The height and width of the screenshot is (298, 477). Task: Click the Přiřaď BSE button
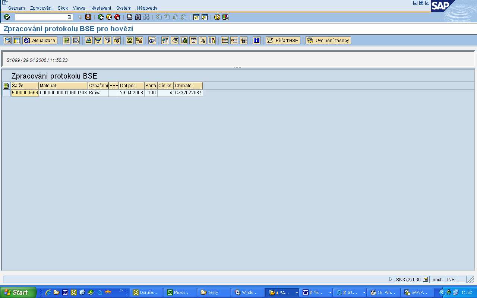point(283,41)
